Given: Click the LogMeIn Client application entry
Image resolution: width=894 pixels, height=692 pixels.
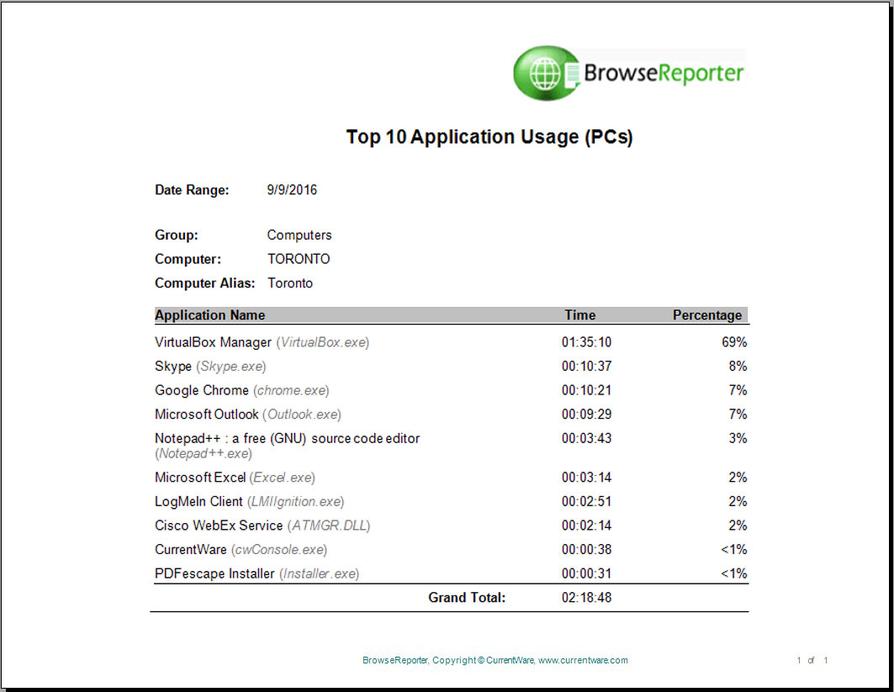Looking at the screenshot, I should [x=249, y=501].
